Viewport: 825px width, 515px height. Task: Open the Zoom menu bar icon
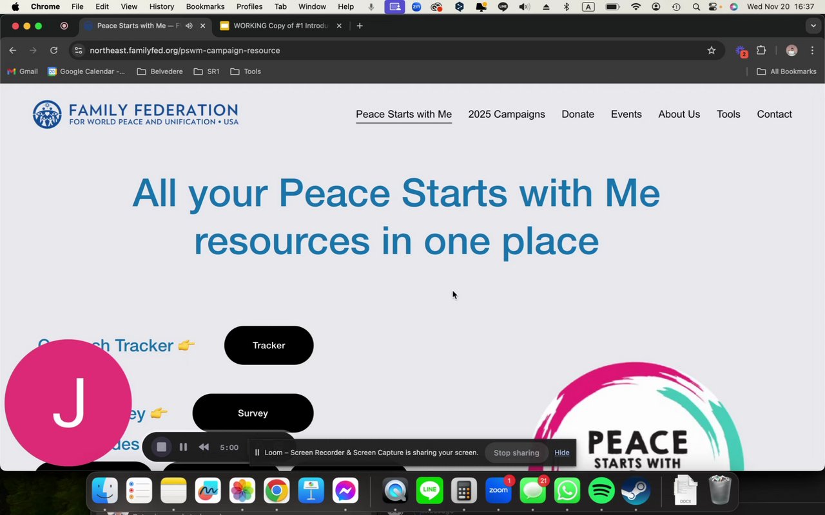tap(416, 6)
